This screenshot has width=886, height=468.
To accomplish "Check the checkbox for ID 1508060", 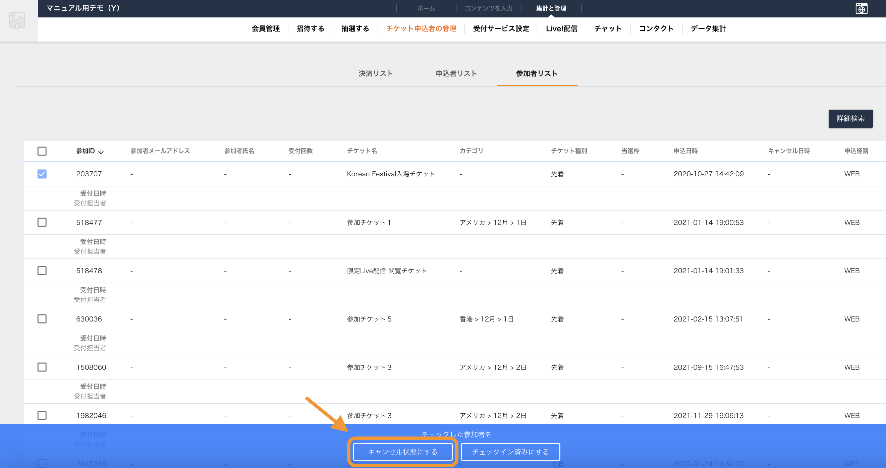I will pos(42,367).
